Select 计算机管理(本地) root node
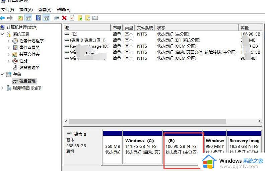The image size is (265, 171). [22, 27]
